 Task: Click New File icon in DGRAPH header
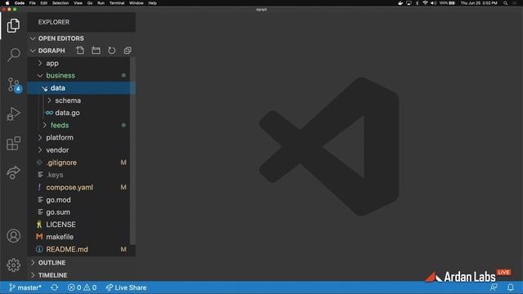(x=80, y=51)
